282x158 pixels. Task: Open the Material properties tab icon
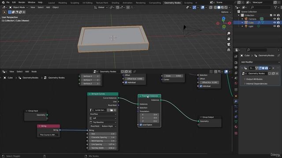tap(236, 127)
